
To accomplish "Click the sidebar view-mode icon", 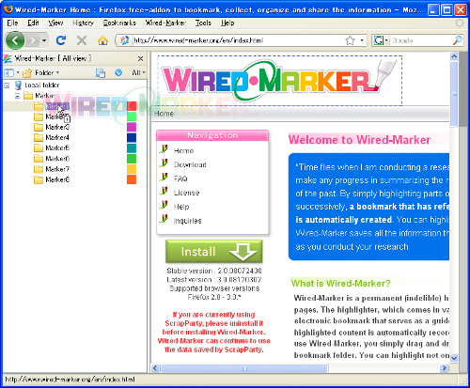I will click(x=8, y=73).
